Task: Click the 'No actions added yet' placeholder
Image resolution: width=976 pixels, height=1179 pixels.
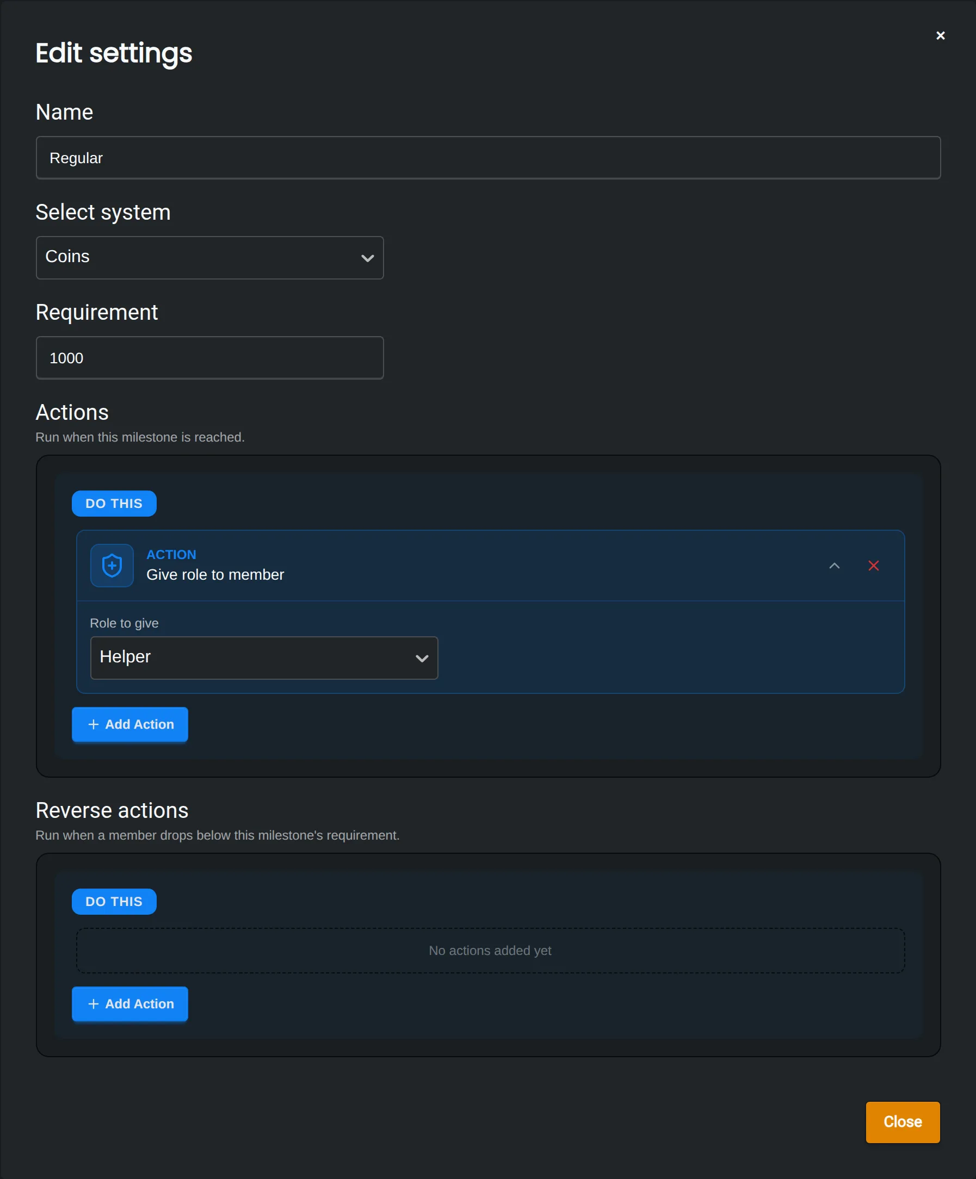Action: click(x=490, y=951)
